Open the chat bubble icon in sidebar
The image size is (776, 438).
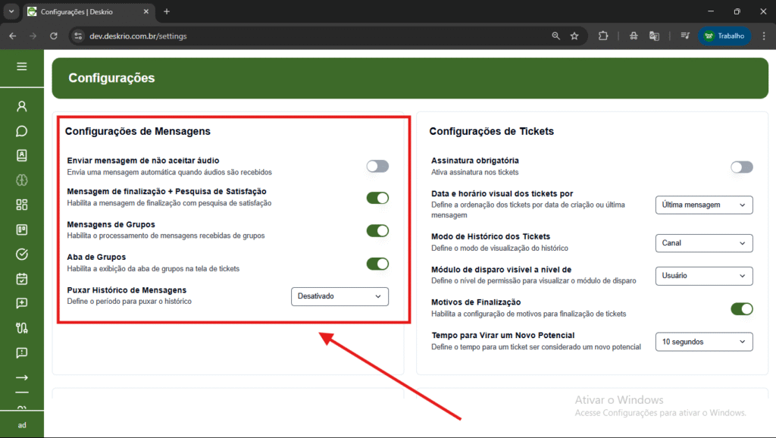[22, 131]
